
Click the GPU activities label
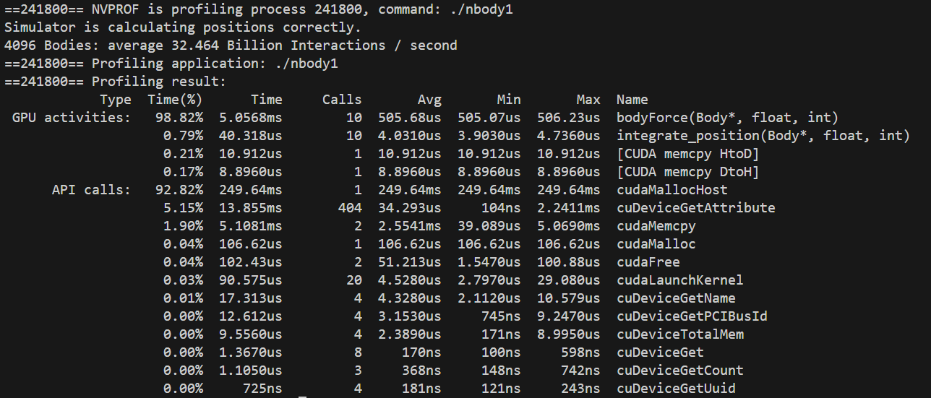(72, 118)
